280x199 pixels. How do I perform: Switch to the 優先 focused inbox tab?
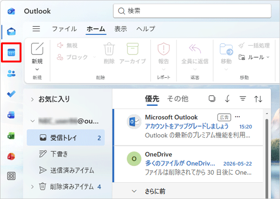152,99
